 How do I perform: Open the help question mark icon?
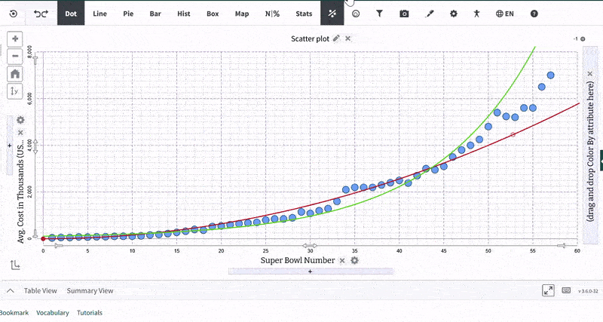[534, 14]
